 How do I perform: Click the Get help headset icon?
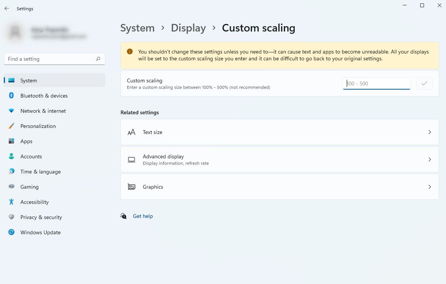tap(124, 216)
